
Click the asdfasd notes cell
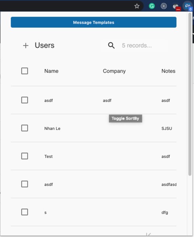point(169,184)
